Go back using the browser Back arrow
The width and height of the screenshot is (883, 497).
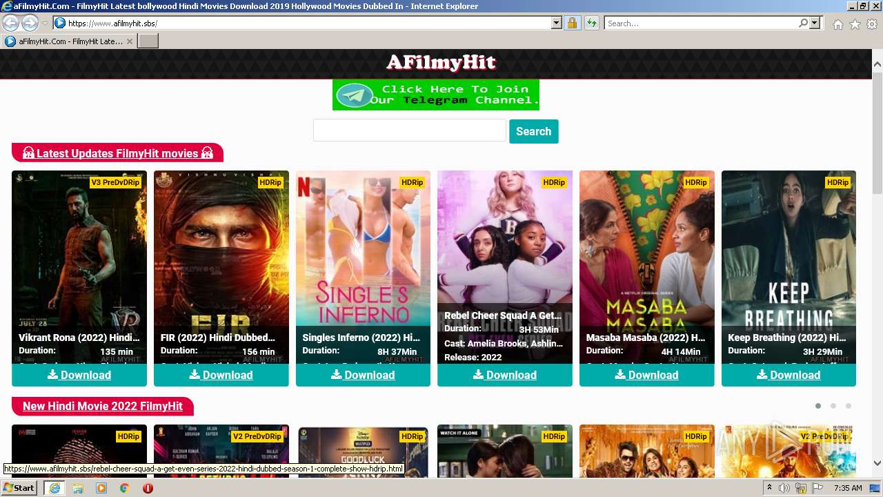[11, 23]
